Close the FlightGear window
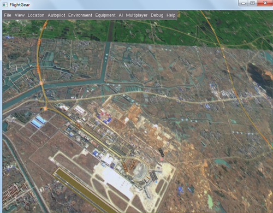The height and width of the screenshot is (213, 273). click(265, 3)
